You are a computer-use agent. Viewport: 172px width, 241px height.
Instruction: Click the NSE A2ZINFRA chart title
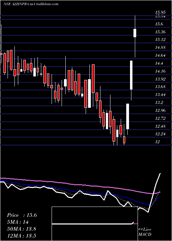click(31, 4)
